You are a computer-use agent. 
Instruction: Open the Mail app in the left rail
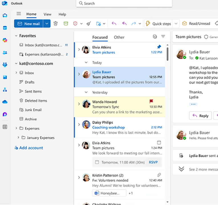5,15
